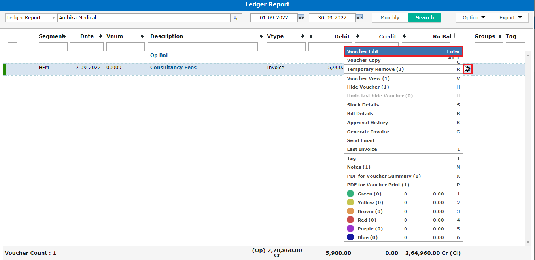Open the From date calendar icon
Screen dimensions: 535x260
pos(301,17)
